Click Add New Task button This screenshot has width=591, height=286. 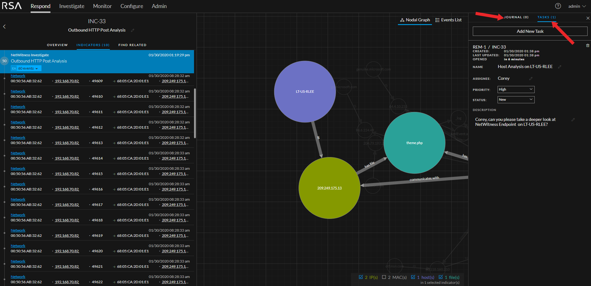pyautogui.click(x=530, y=31)
